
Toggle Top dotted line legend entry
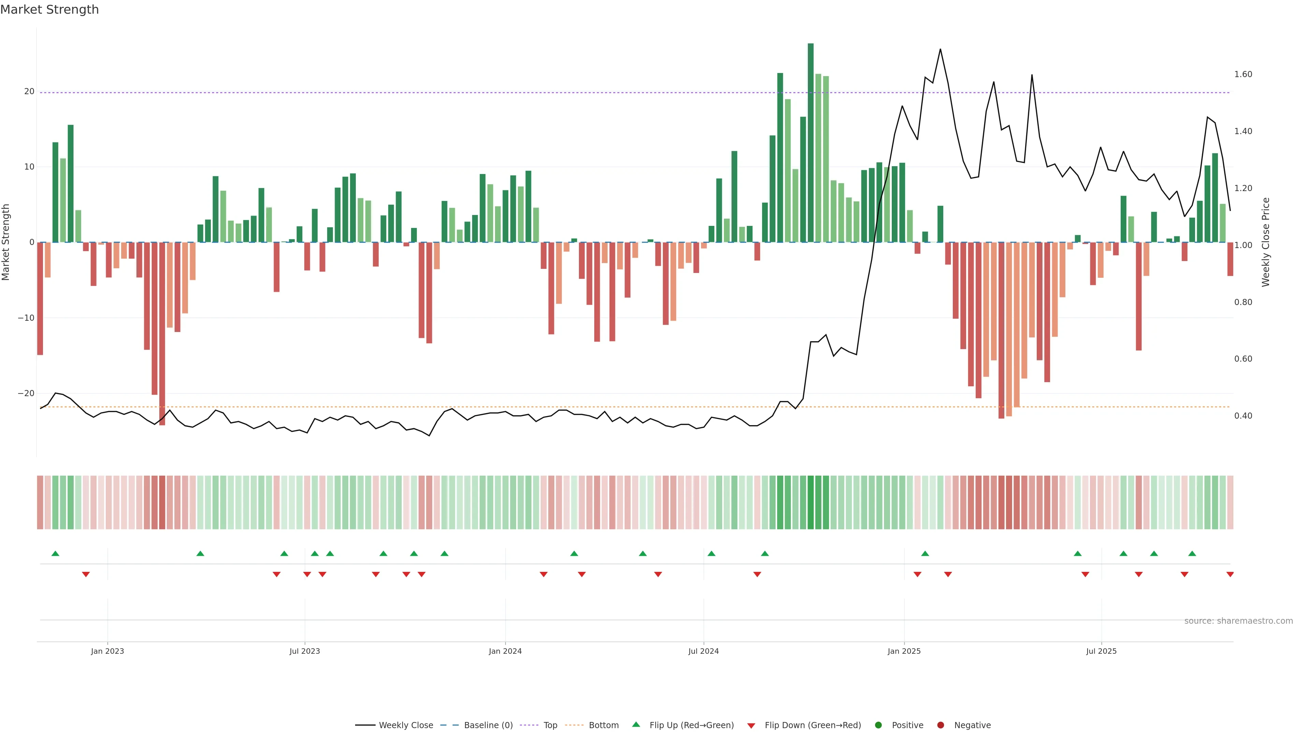(550, 725)
